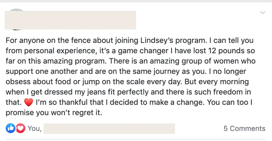
Task: Click the post author's name area
Action: coord(70,20)
